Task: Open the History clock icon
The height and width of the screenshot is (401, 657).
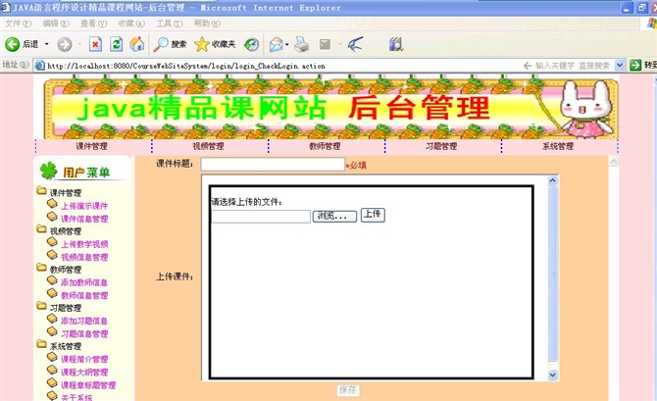Action: (x=251, y=44)
